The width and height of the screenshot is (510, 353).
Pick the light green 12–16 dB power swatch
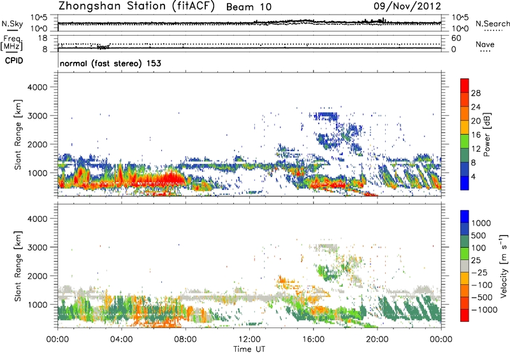[x=465, y=141]
